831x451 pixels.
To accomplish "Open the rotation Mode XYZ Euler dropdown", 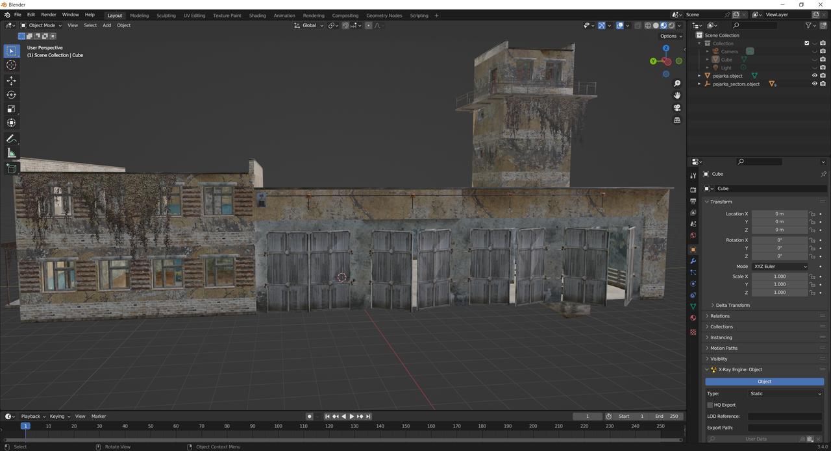I will (x=780, y=267).
